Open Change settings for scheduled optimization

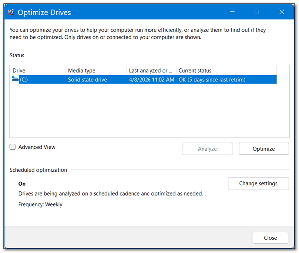258,183
